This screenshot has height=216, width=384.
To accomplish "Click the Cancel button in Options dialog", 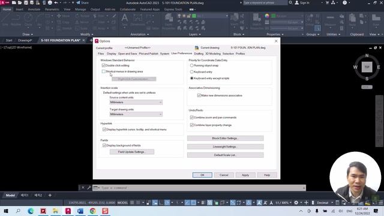I will coord(224,175).
